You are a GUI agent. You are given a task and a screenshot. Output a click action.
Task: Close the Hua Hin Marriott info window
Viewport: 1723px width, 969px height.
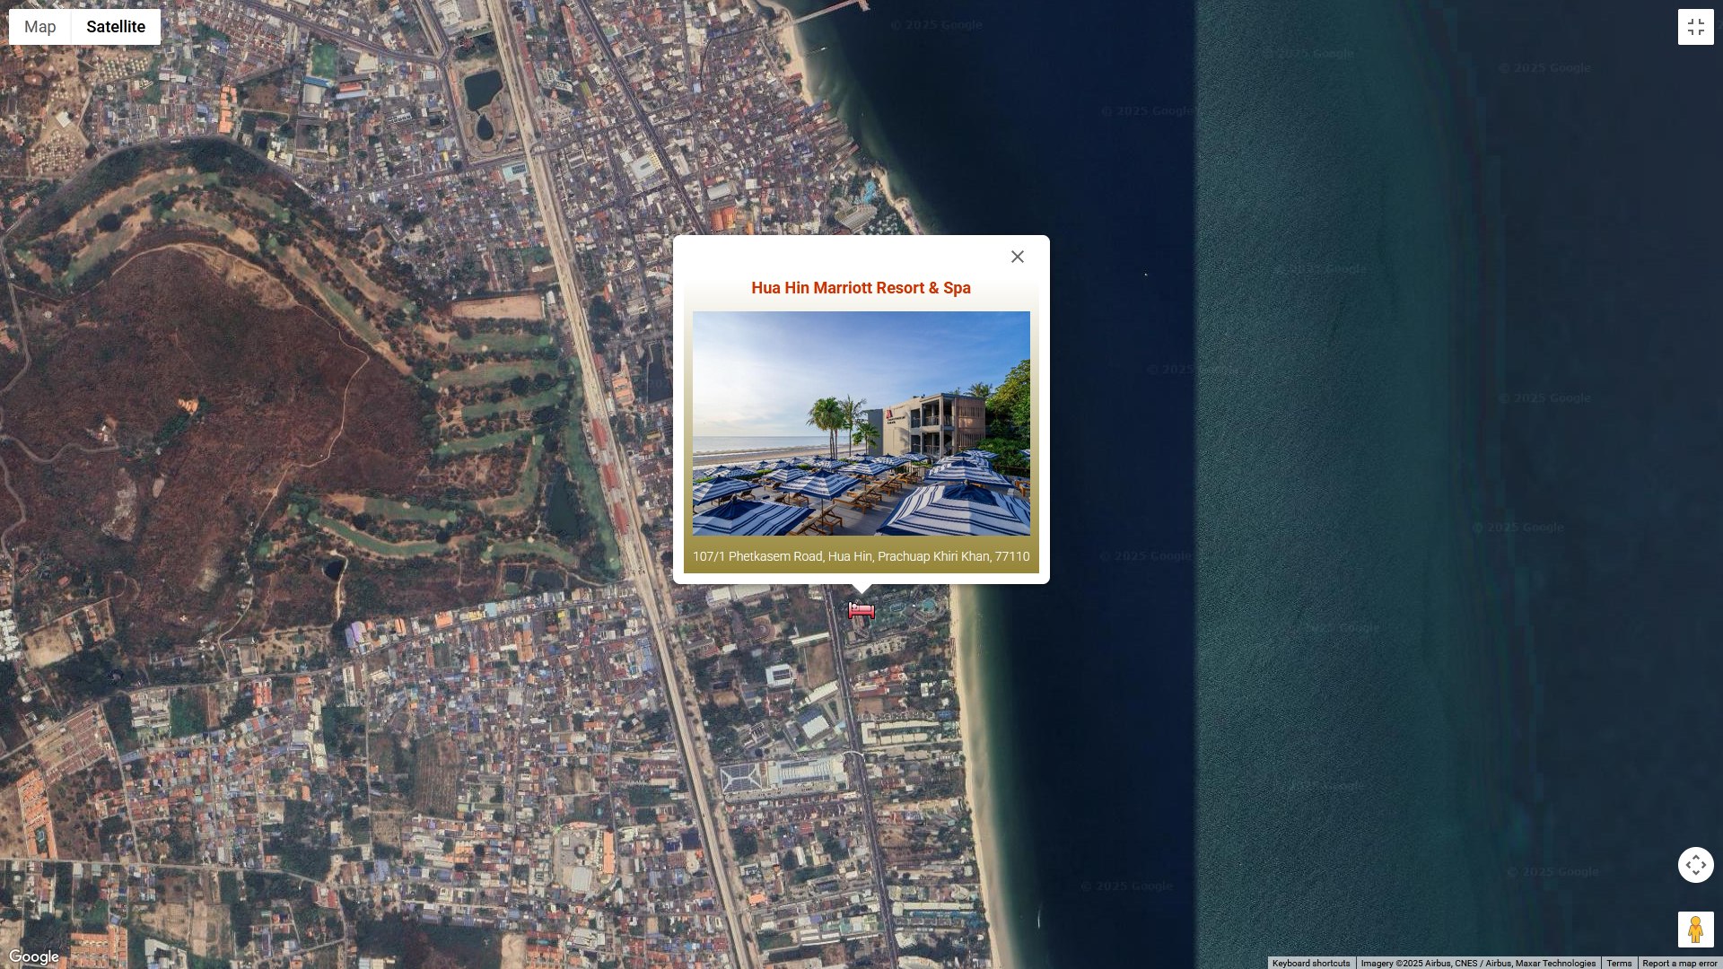click(x=1017, y=258)
